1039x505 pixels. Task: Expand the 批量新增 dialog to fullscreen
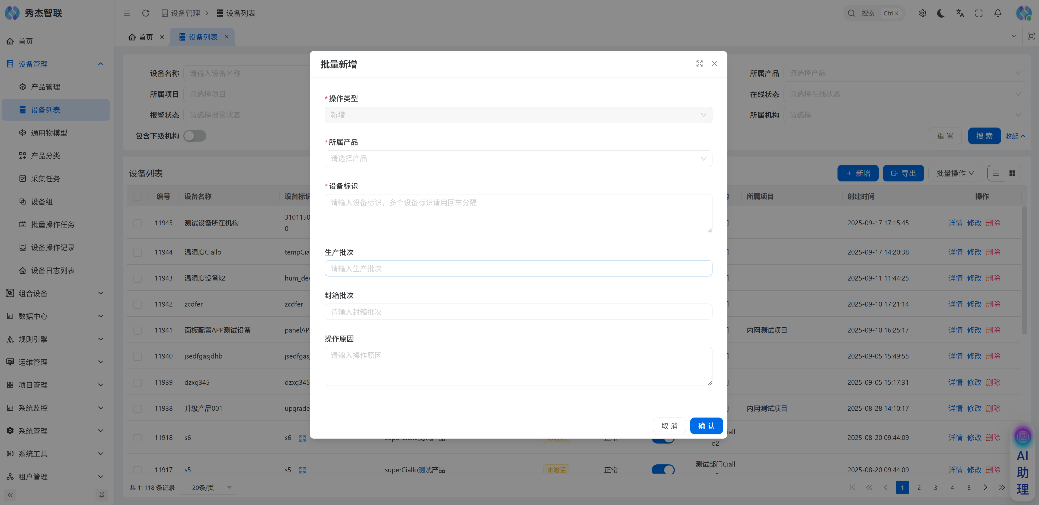[x=699, y=64]
